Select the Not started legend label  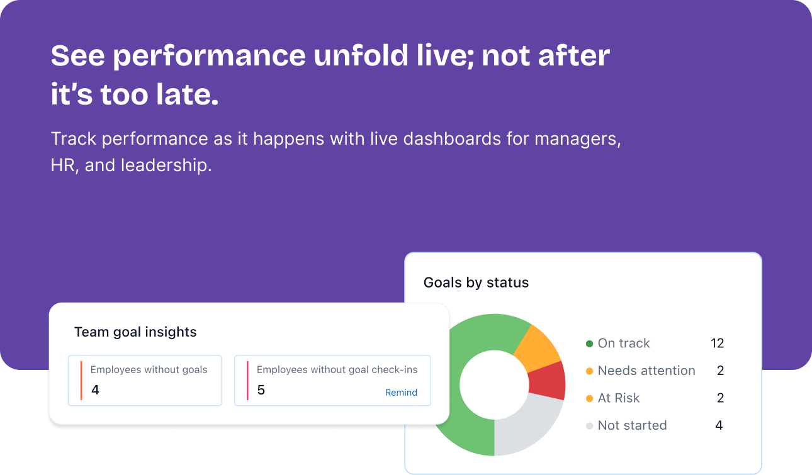point(632,425)
